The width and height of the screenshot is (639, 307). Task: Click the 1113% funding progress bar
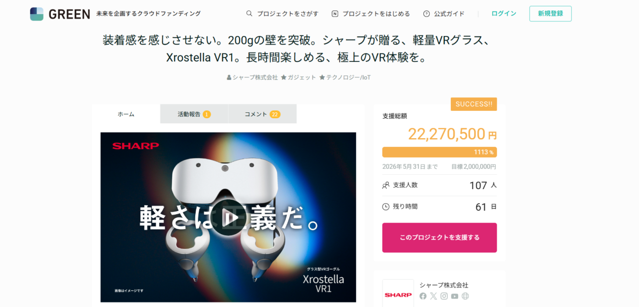(439, 152)
